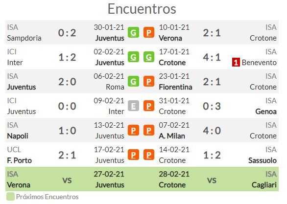Viewport: 287px width, 204px height.
Task: Select the 0 : 0 Juventus-Inter score
Action: pyautogui.click(x=67, y=106)
